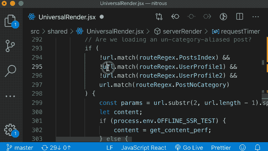
Task: Click the params variable on line 299
Action: tap(131, 103)
